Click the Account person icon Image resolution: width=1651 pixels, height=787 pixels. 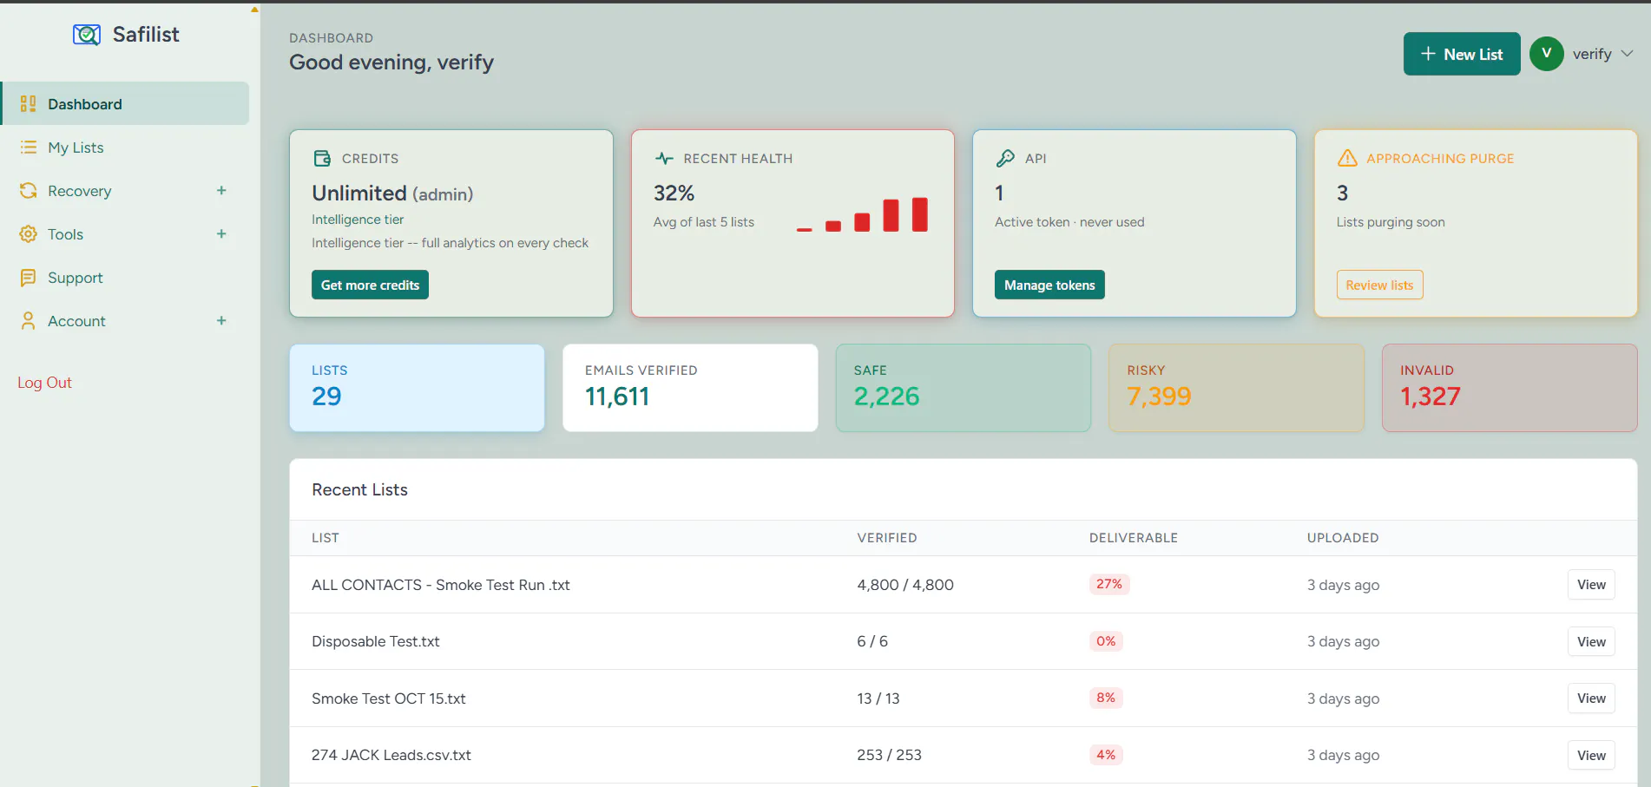click(x=29, y=321)
